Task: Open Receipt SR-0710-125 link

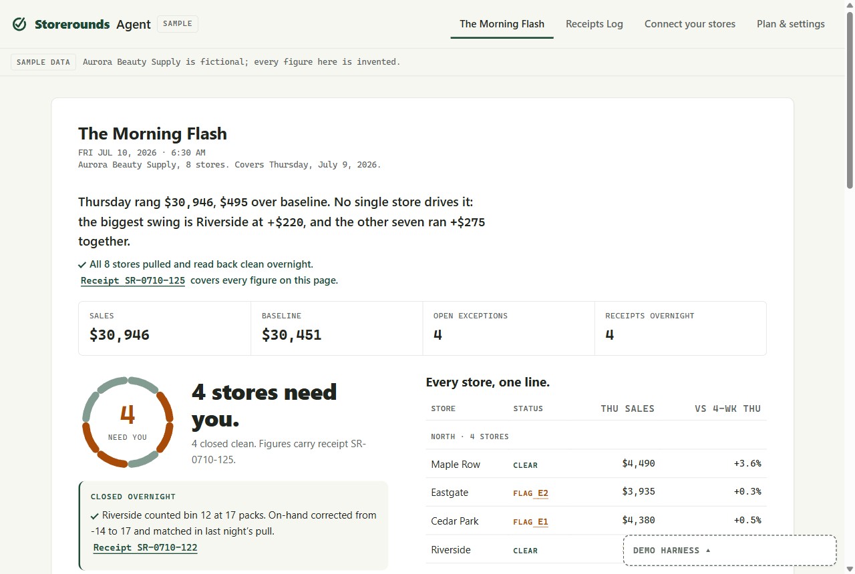Action: click(x=133, y=281)
